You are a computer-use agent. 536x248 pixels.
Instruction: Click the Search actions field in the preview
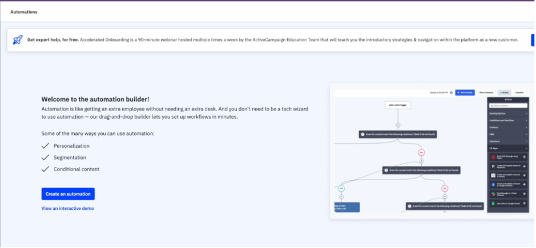click(508, 105)
